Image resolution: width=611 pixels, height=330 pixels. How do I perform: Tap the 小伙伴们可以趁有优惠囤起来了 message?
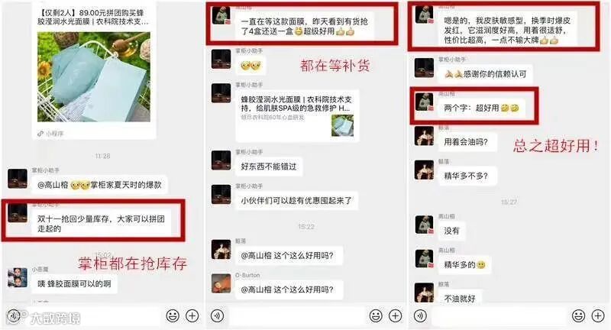(296, 201)
